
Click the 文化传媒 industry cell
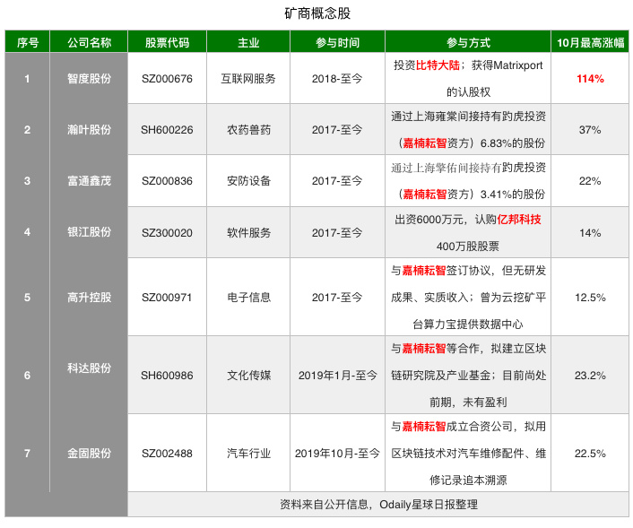(248, 375)
